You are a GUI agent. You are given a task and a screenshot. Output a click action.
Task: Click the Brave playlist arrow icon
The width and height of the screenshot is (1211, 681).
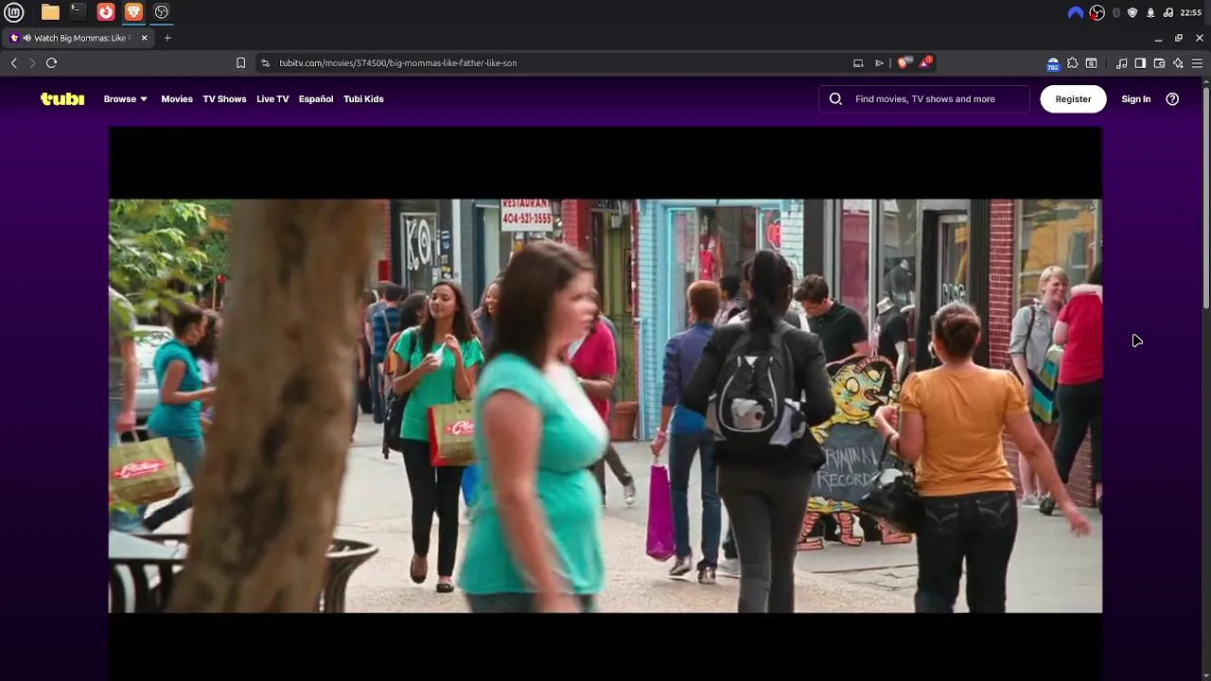coord(879,62)
